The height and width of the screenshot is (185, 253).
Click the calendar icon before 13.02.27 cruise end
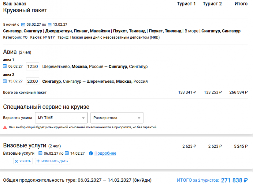(50, 25)
